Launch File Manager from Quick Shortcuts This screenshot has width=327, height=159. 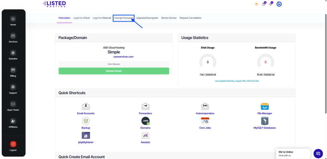(x=265, y=106)
